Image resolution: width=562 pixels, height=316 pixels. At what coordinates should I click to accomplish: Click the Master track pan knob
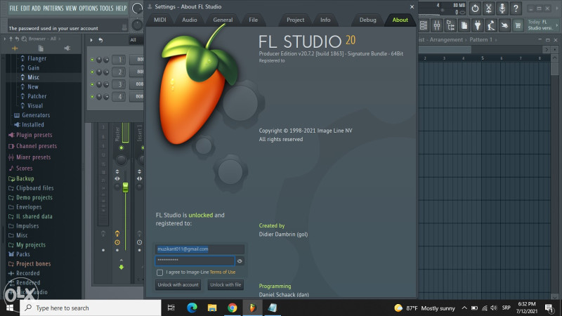point(121,159)
